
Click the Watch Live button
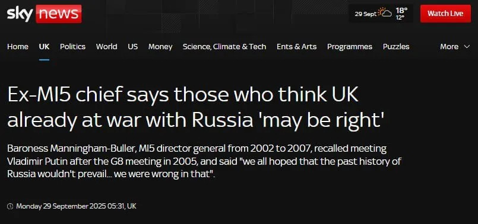[445, 14]
